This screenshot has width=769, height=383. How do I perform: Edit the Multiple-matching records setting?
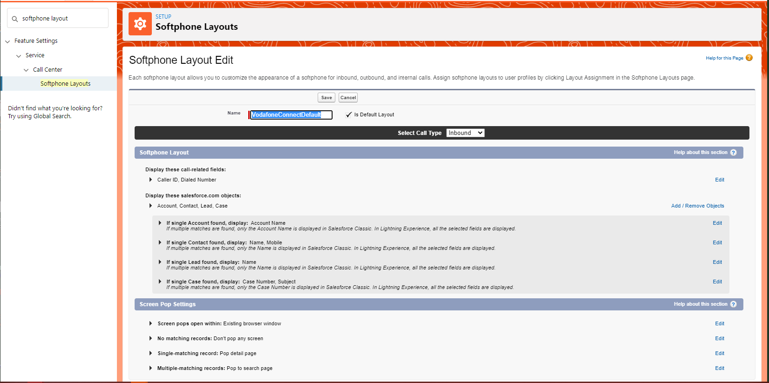pyautogui.click(x=719, y=368)
